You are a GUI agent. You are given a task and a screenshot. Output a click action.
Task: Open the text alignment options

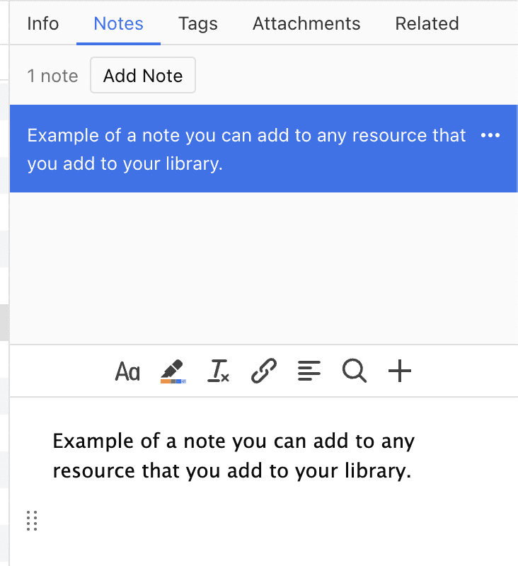[x=309, y=371]
